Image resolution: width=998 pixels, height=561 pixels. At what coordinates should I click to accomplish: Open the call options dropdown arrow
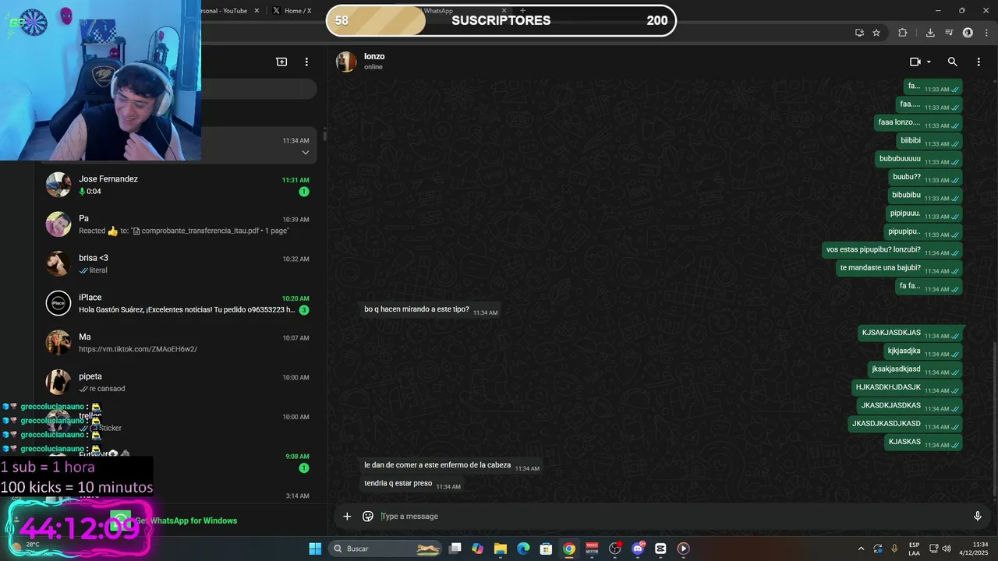pyautogui.click(x=929, y=62)
